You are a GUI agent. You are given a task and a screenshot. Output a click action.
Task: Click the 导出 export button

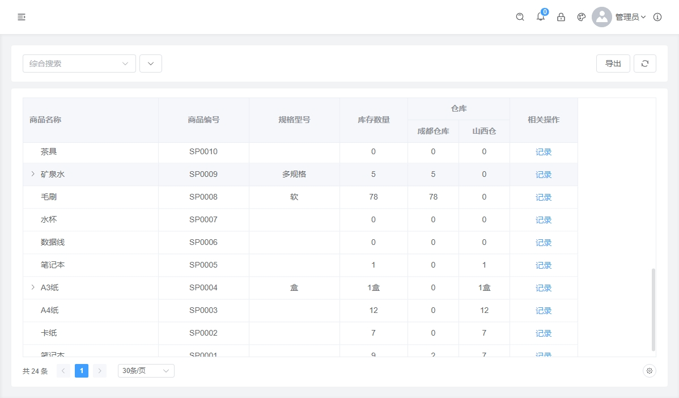613,63
